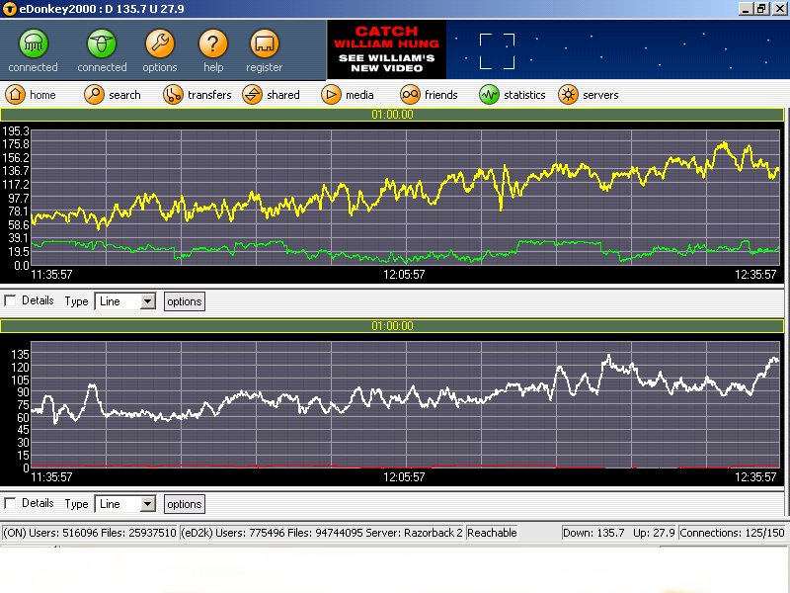
Task: Open options via the orange wrench icon
Action: [160, 44]
